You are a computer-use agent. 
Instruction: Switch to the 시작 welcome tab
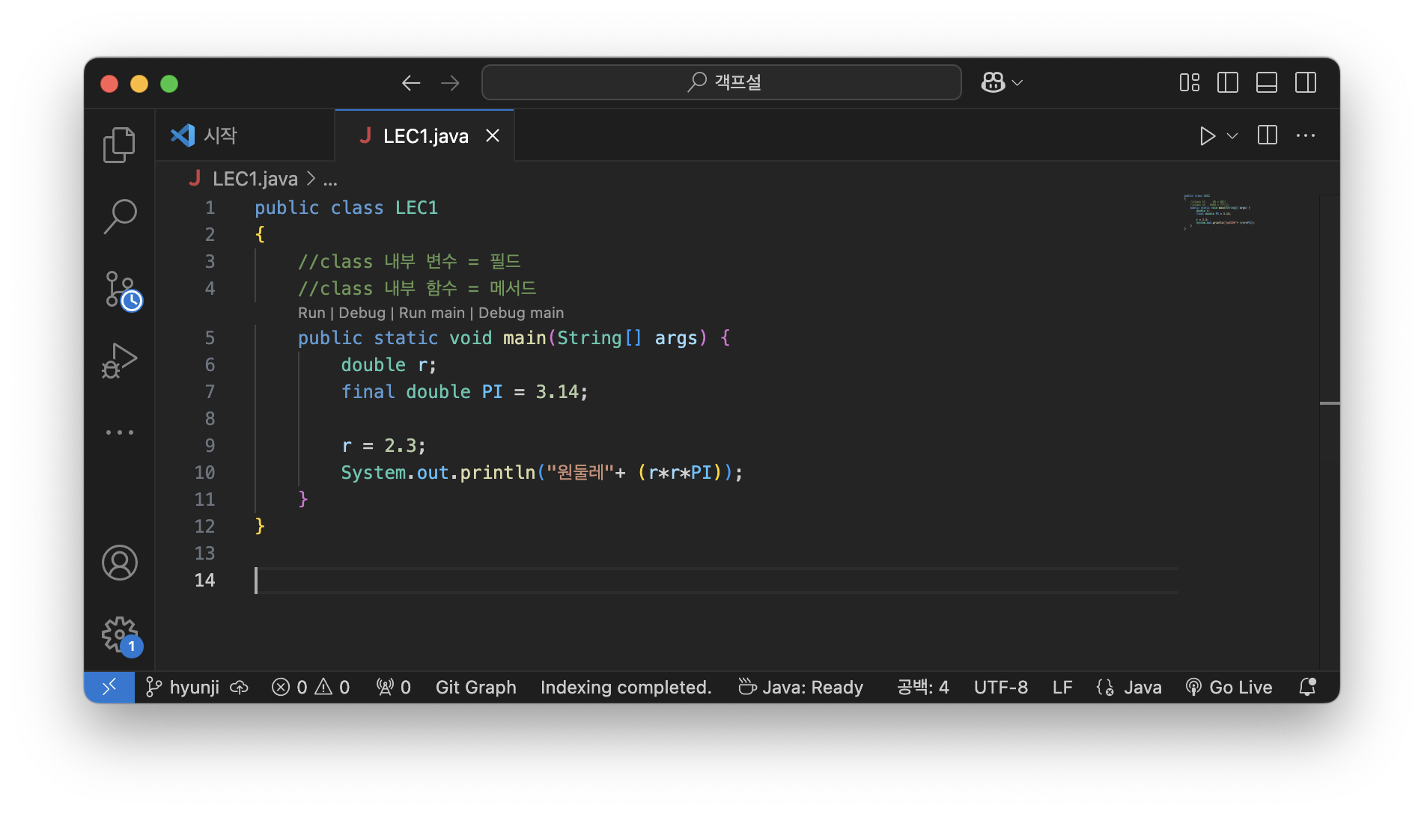pos(220,135)
